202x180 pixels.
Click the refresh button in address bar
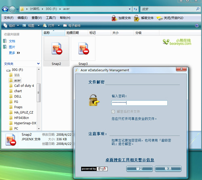click(x=135, y=9)
